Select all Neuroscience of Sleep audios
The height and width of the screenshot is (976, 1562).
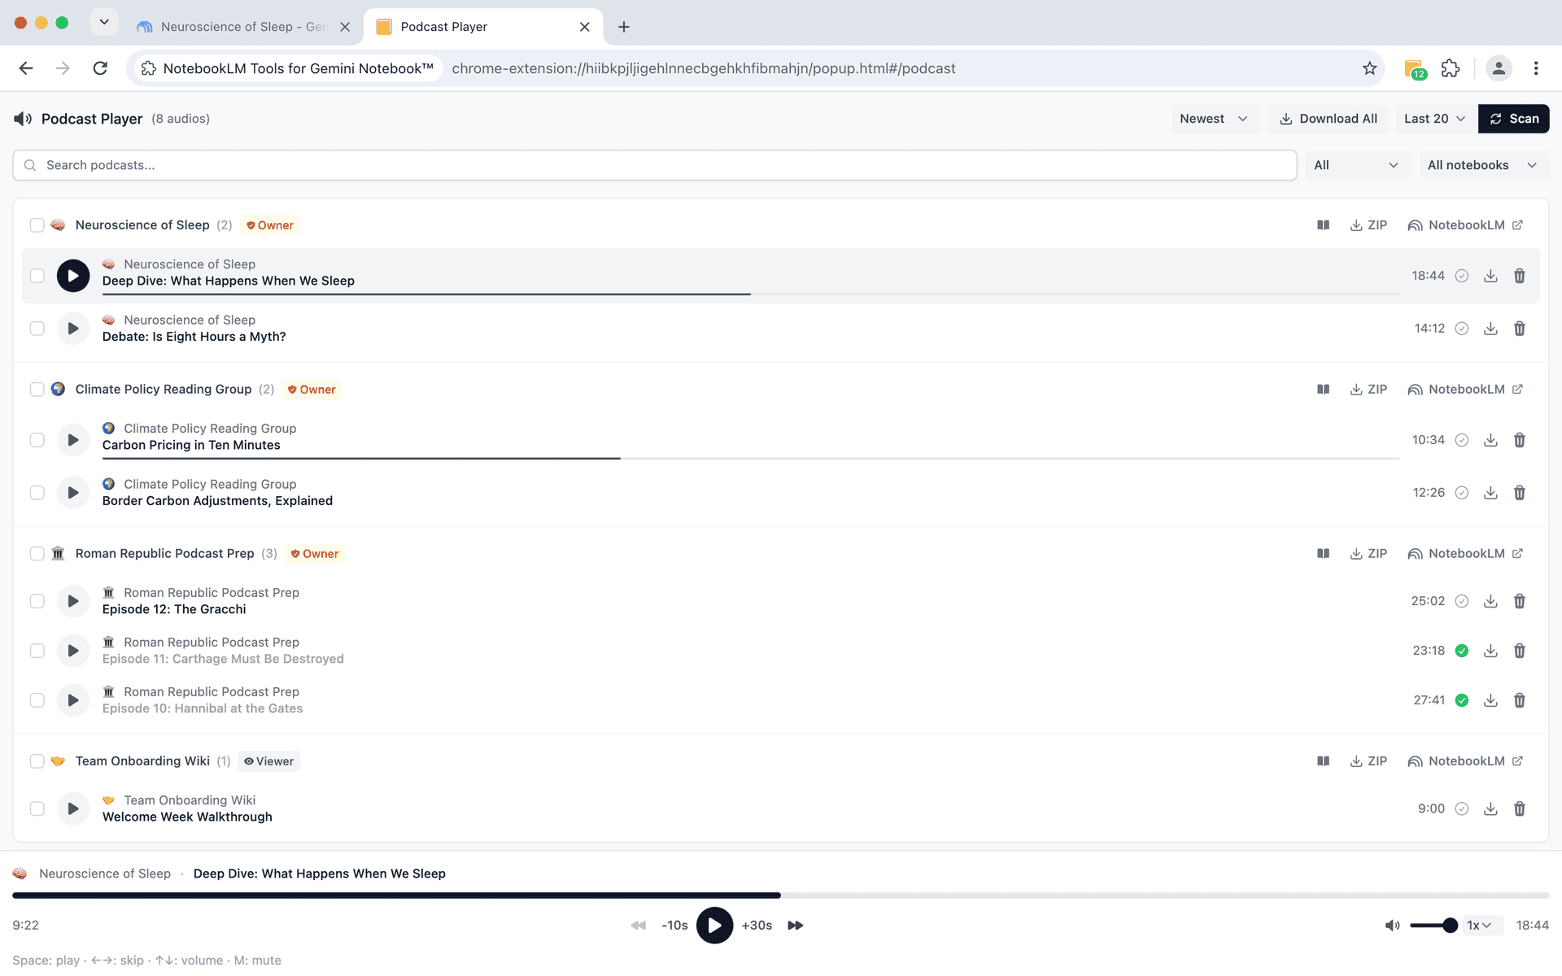tap(37, 225)
